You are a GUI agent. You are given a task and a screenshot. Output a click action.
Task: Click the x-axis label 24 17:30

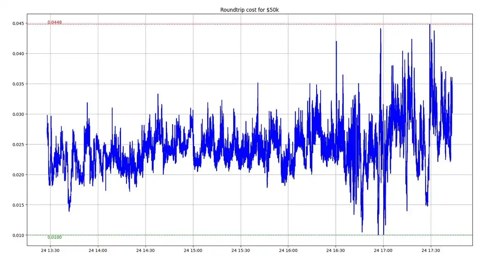click(x=430, y=250)
